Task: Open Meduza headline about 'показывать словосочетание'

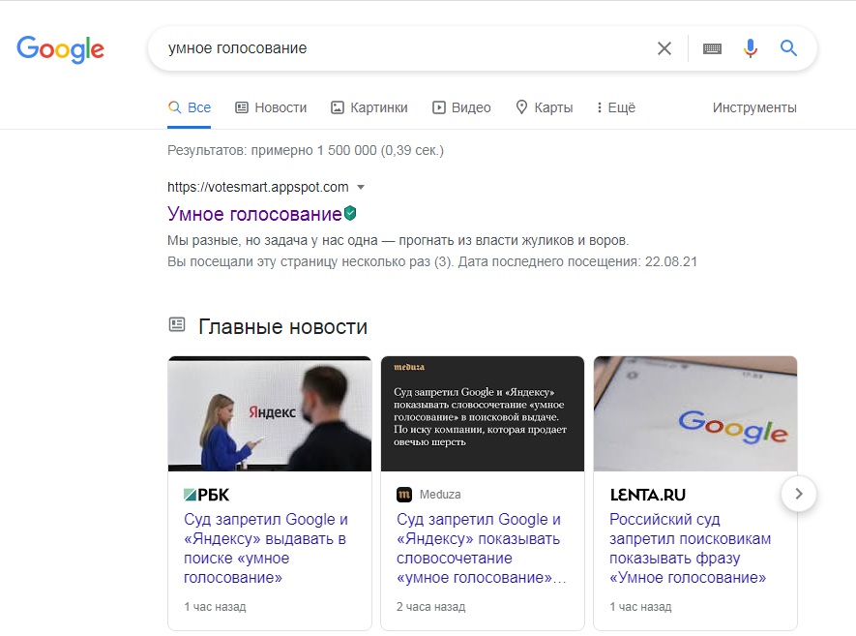Action: click(481, 548)
